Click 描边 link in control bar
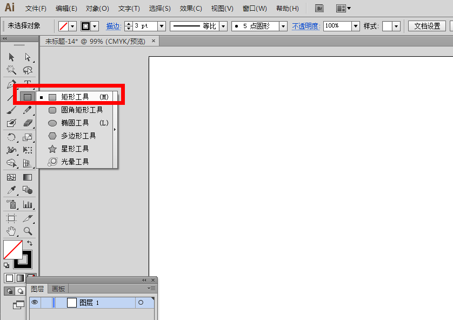Image resolution: width=453 pixels, height=320 pixels. 114,26
